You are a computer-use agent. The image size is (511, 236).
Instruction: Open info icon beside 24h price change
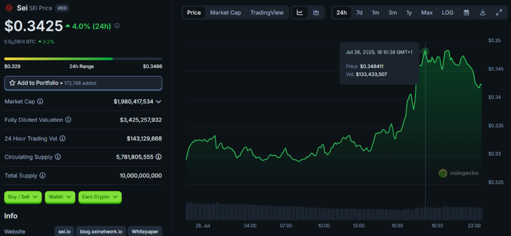coord(117,26)
